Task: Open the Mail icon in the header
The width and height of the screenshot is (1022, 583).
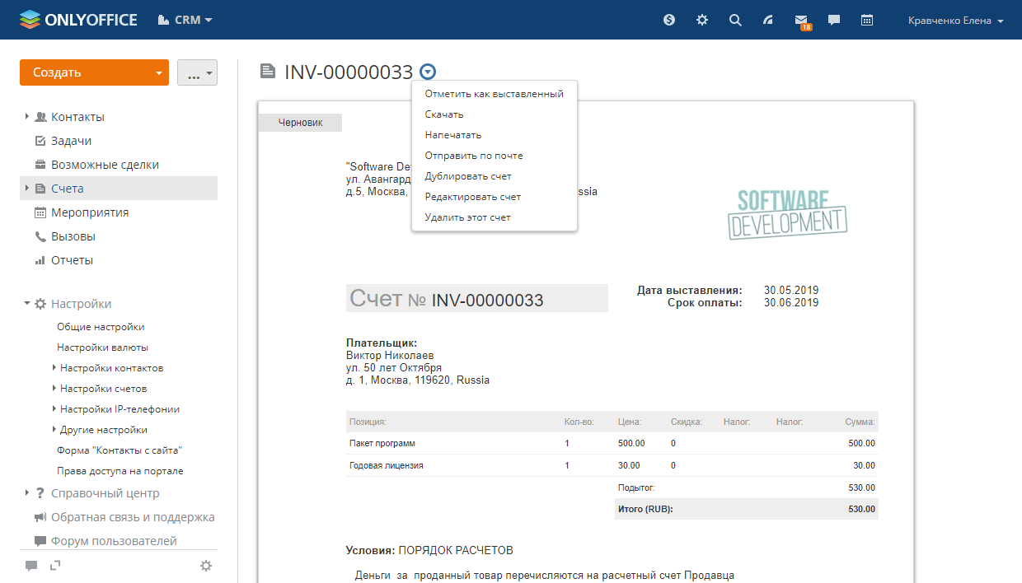Action: pyautogui.click(x=801, y=20)
